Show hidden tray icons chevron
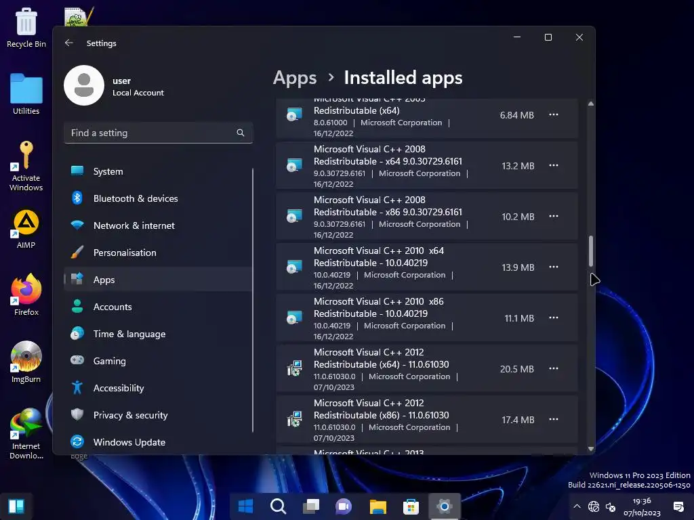 (577, 506)
